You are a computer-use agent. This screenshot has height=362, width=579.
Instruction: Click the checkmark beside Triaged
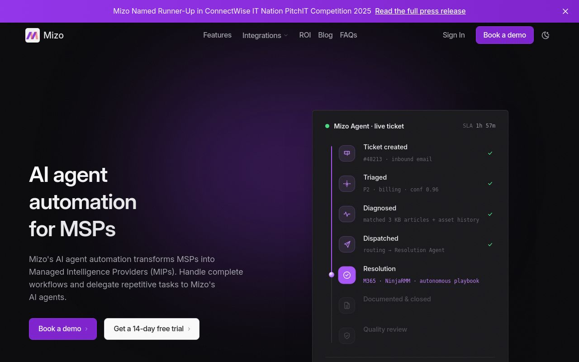point(490,184)
